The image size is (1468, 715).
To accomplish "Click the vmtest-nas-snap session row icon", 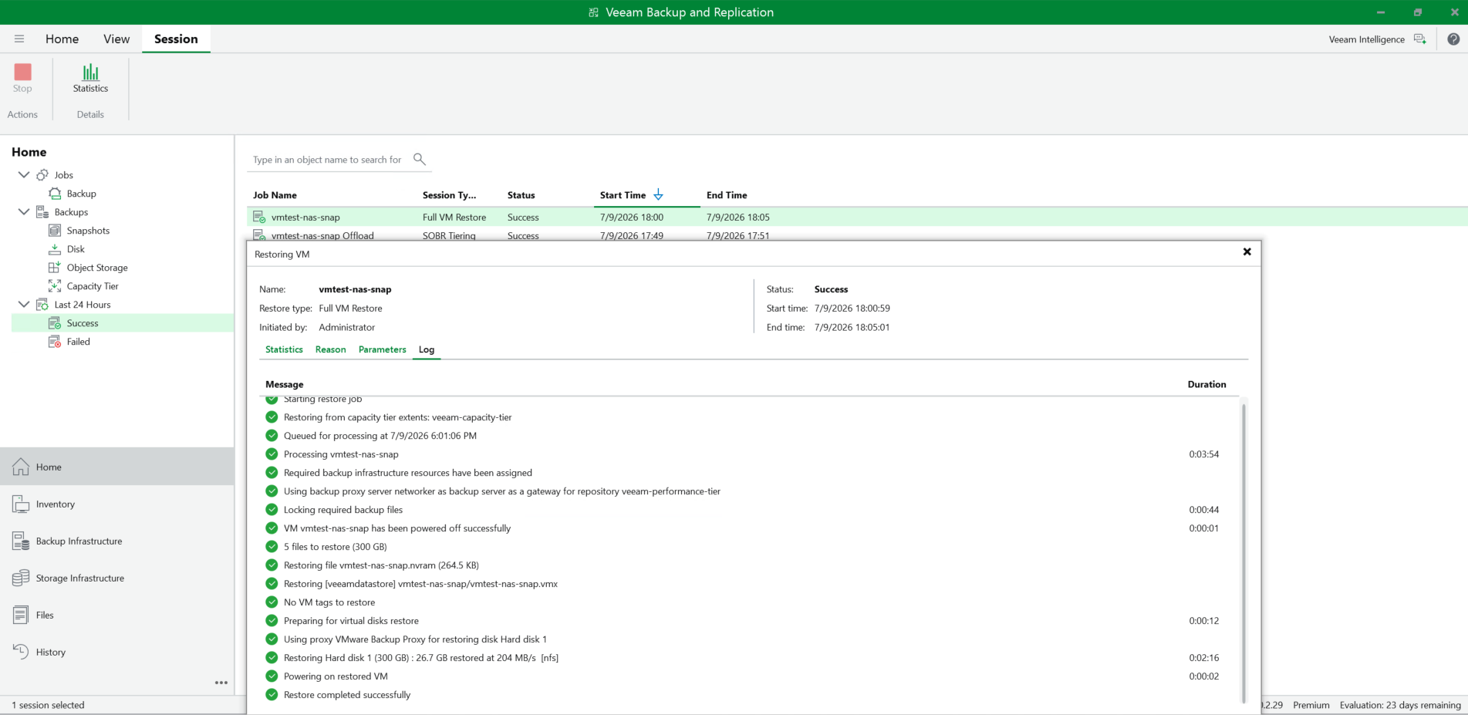I will [x=260, y=218].
